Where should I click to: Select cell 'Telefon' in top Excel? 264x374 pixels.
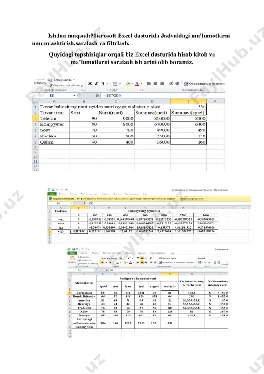coord(54,118)
